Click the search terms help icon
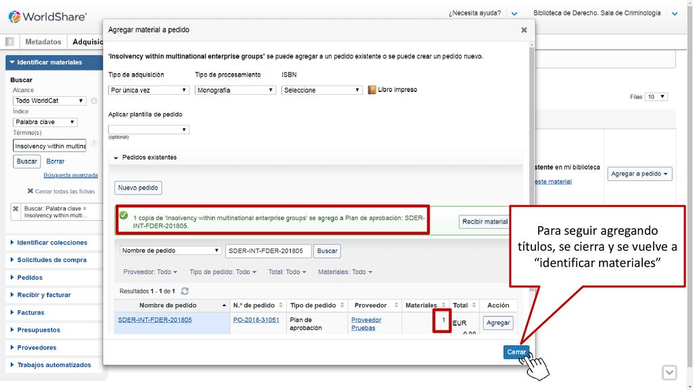 pyautogui.click(x=93, y=144)
